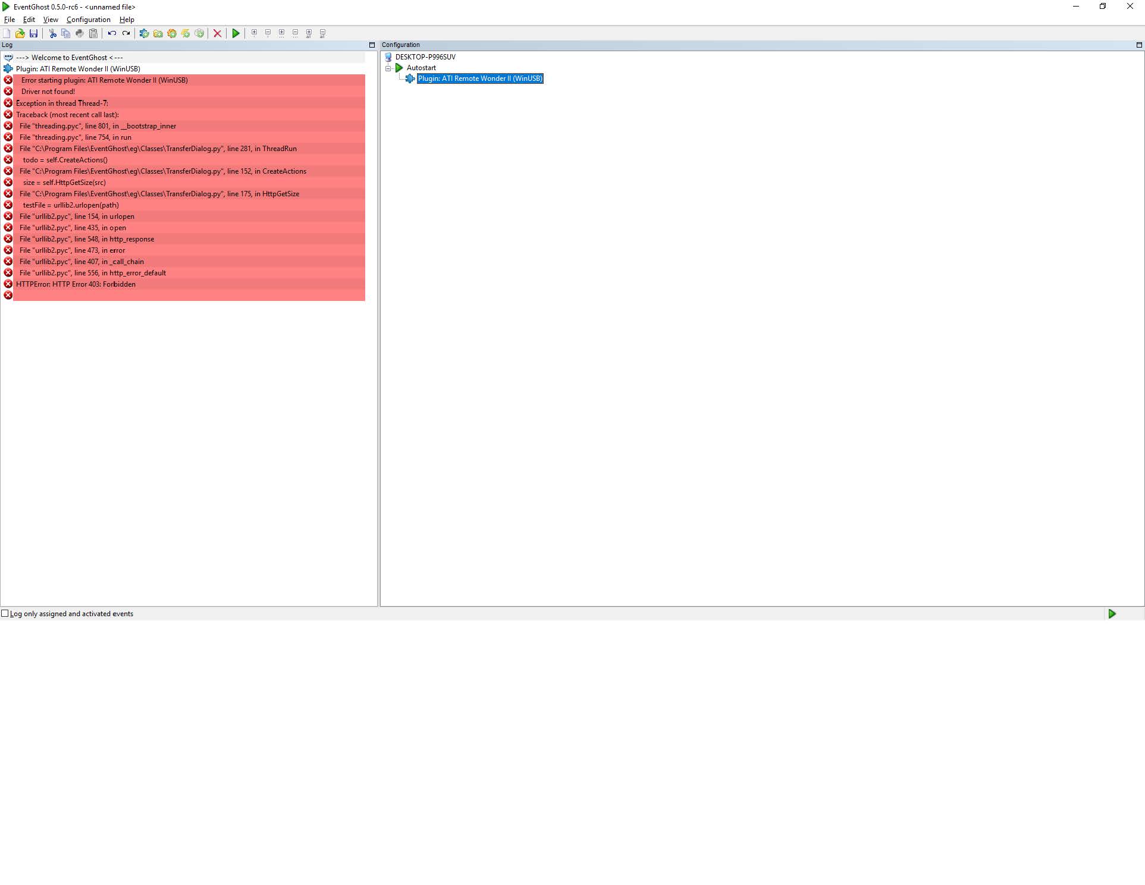This screenshot has height=885, width=1145.
Task: Click the red X delete toolbar icon
Action: (218, 33)
